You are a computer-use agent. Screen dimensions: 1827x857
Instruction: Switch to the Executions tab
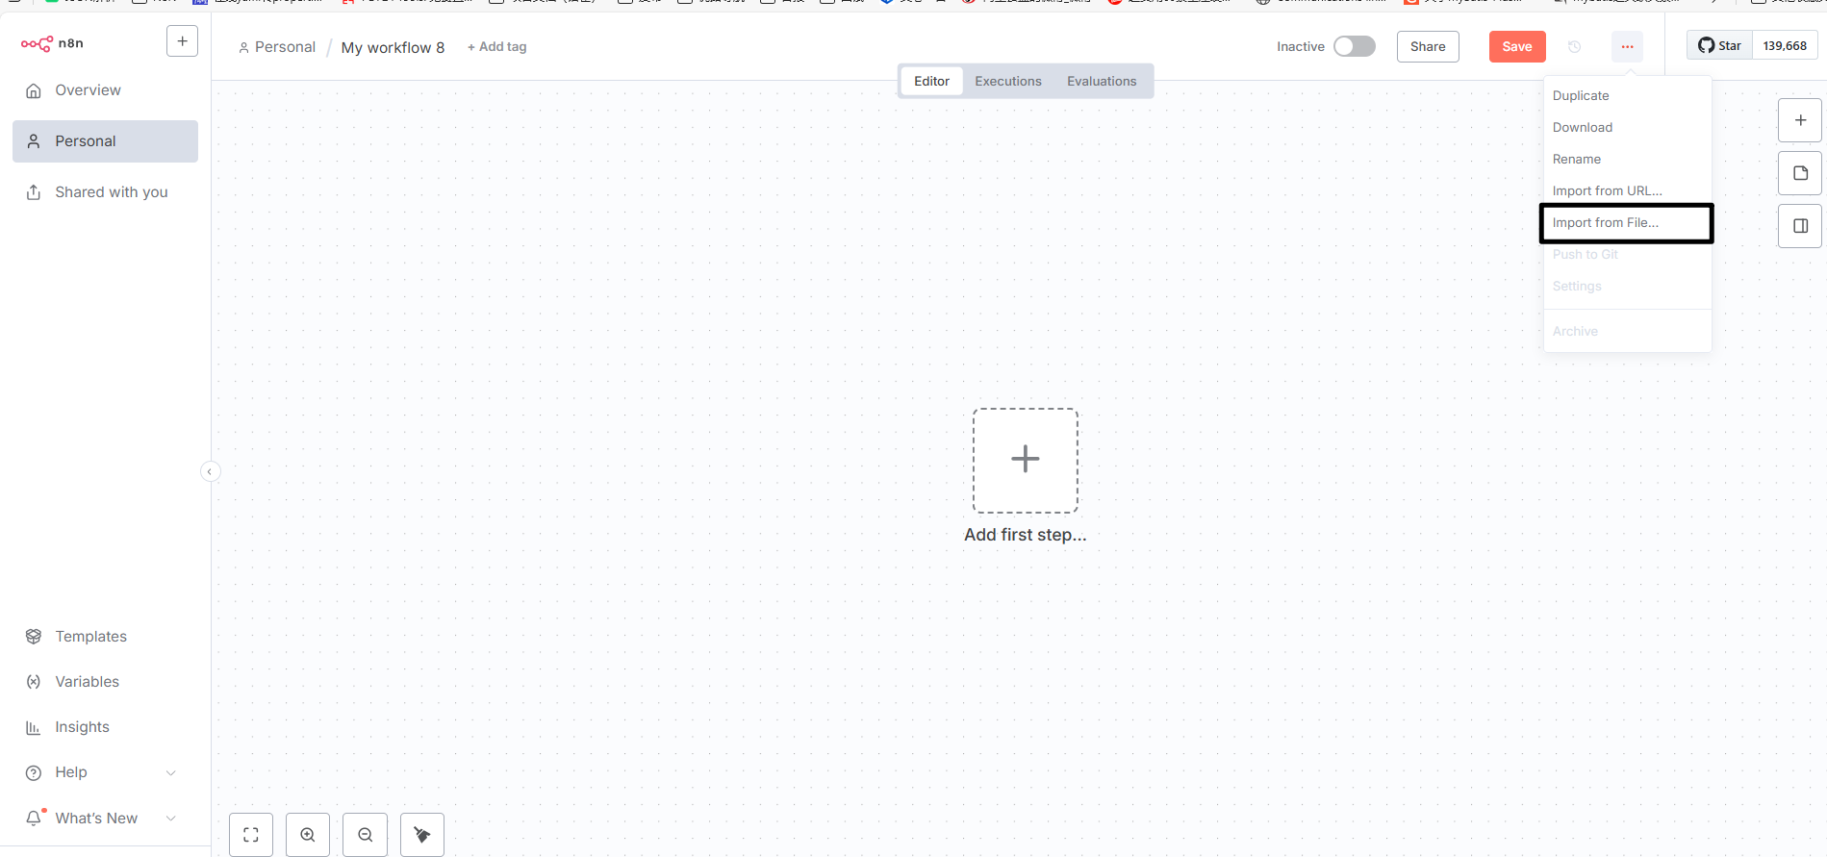click(x=1007, y=82)
